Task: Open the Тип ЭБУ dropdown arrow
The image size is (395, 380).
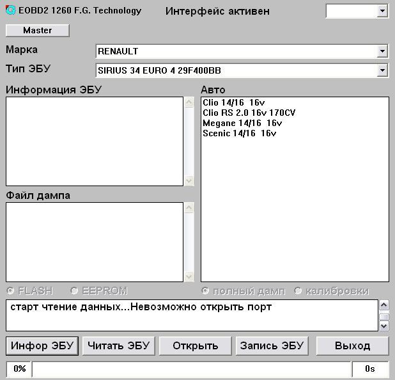Action: tap(382, 70)
